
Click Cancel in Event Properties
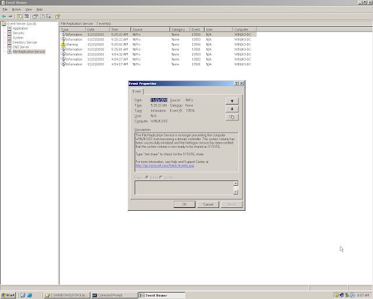point(208,204)
